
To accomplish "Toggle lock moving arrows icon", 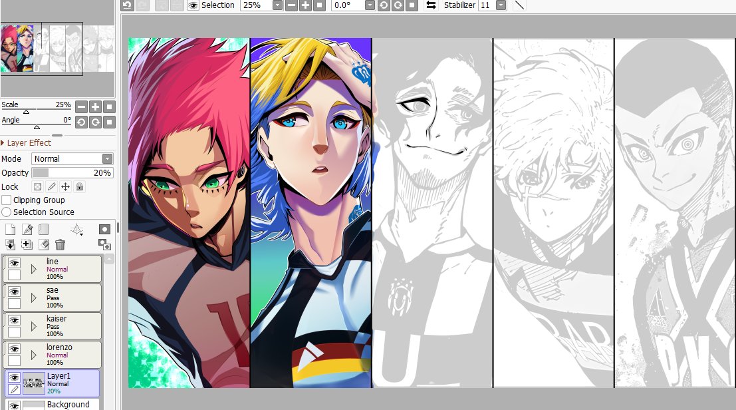I will click(65, 187).
